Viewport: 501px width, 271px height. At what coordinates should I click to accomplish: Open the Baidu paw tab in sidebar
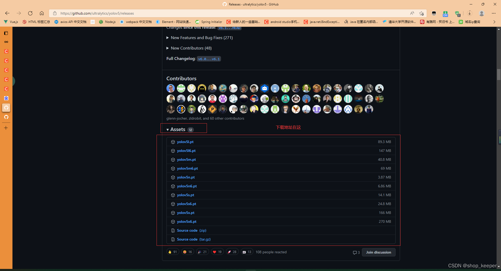click(x=6, y=98)
